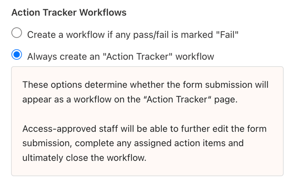Click the 'ultimately close the workflow.' line

pyautogui.click(x=84, y=158)
